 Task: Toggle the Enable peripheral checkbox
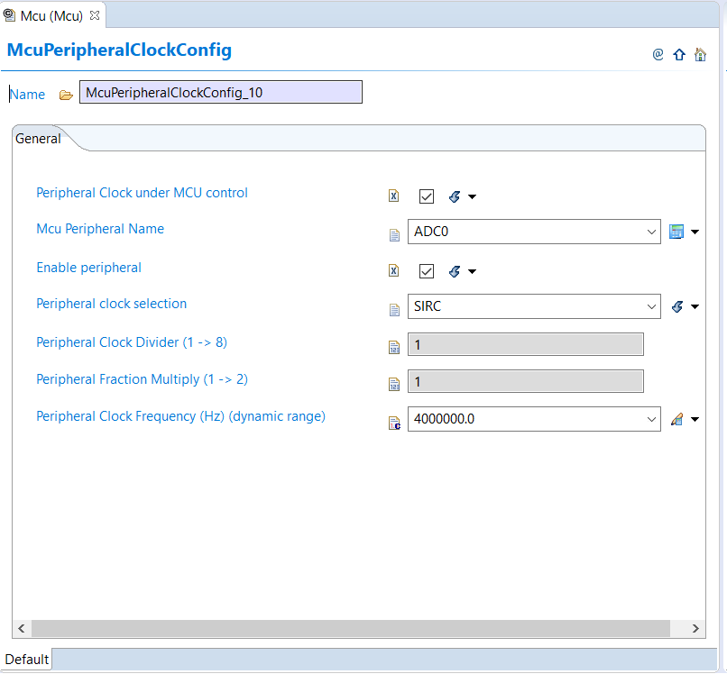pyautogui.click(x=427, y=271)
